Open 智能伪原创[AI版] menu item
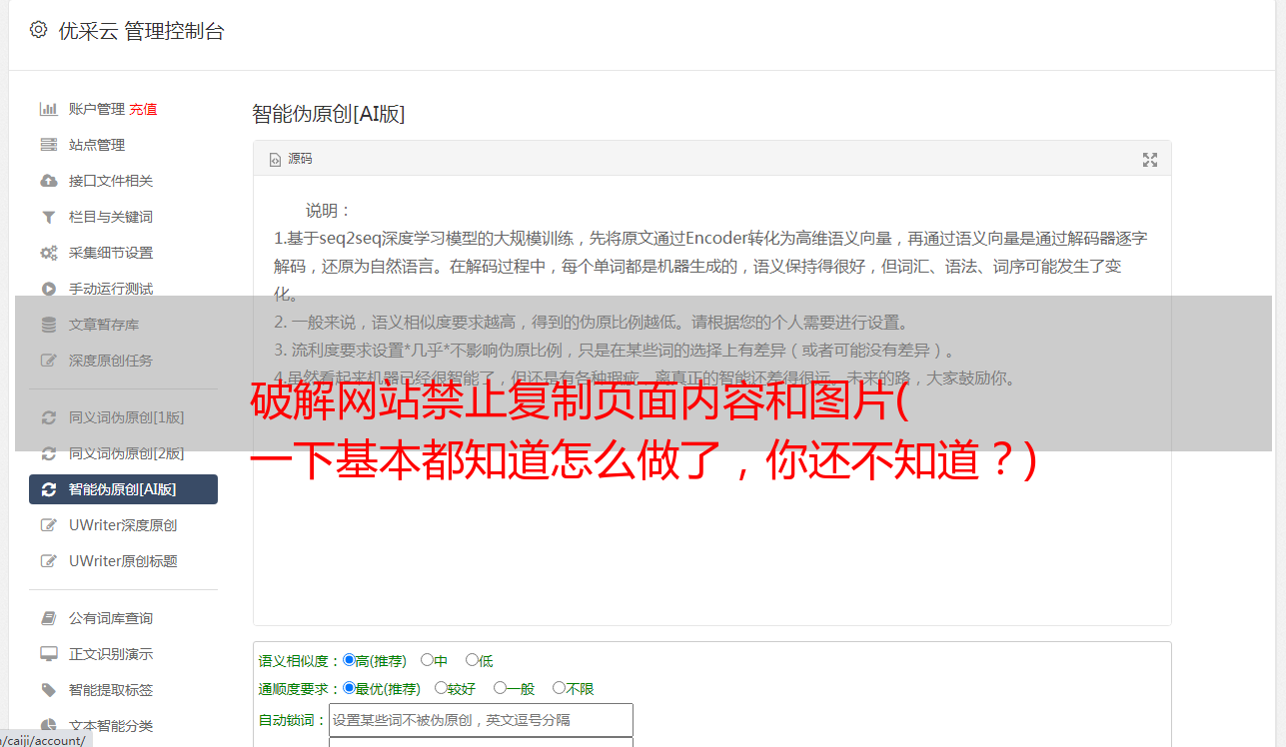1286x747 pixels. [x=123, y=489]
